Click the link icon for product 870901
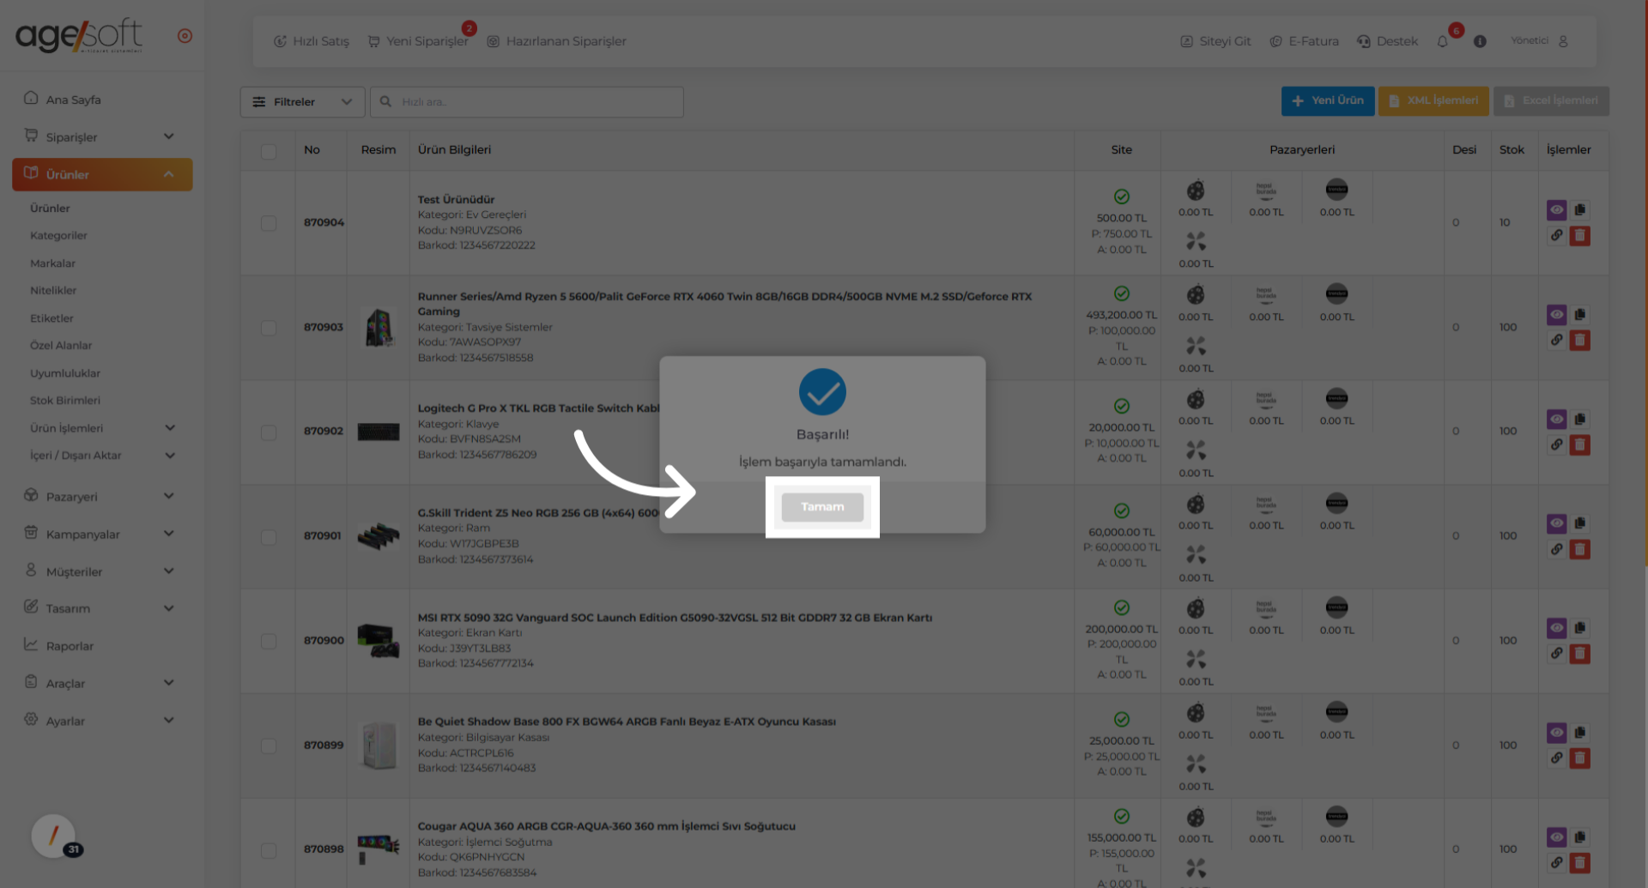 click(x=1556, y=549)
